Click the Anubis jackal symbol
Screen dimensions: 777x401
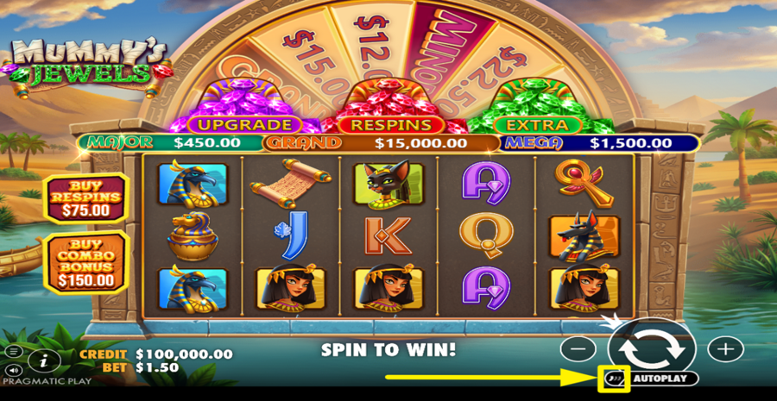584,236
